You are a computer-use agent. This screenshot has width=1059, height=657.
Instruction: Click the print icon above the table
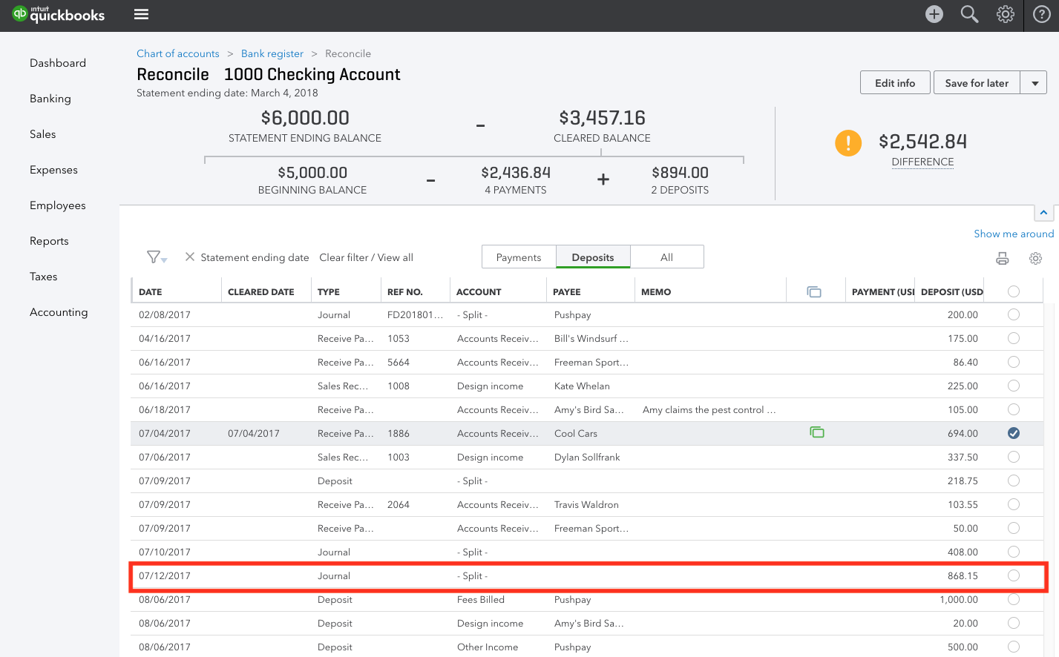tap(1002, 258)
